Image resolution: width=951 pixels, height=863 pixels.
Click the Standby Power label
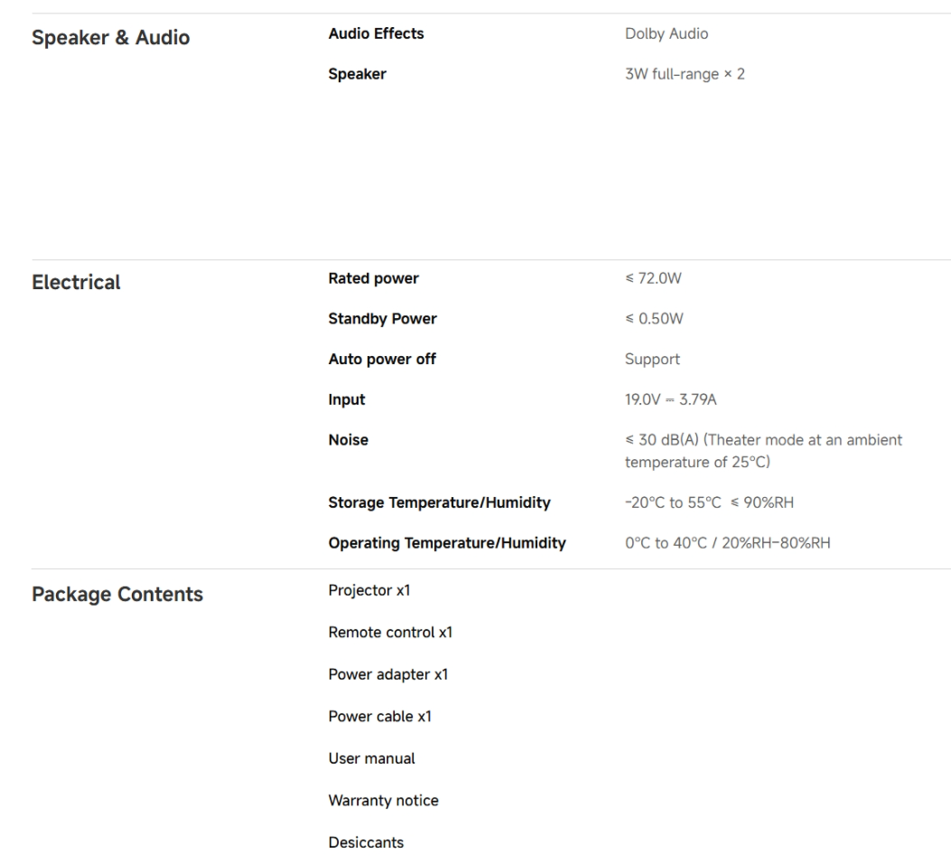pos(382,319)
